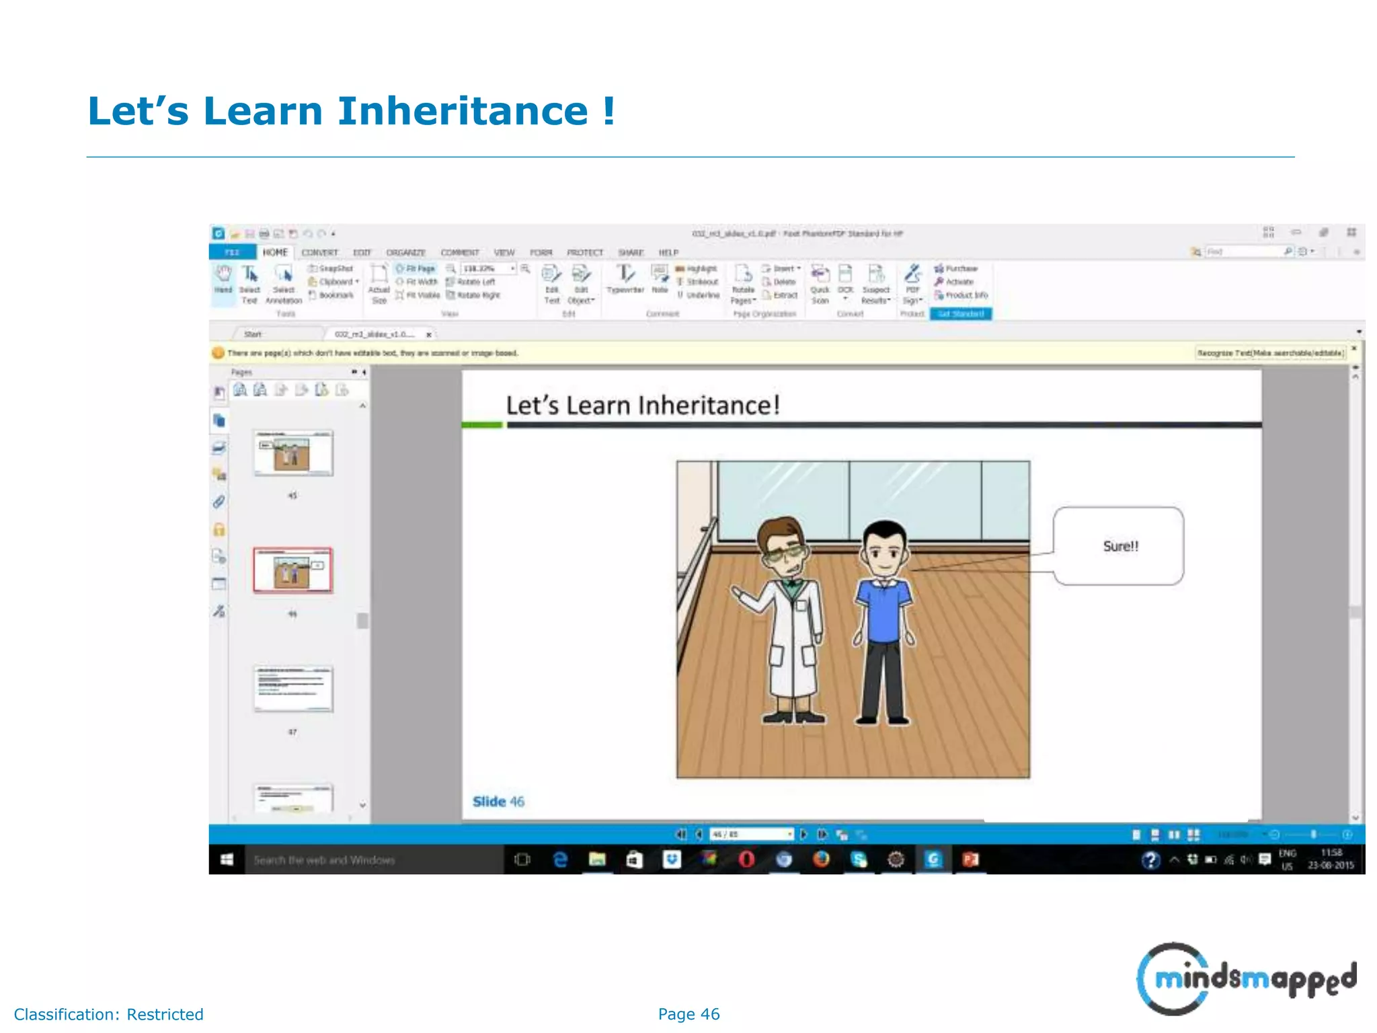Open the Suspect Results dropdown
Image resolution: width=1377 pixels, height=1033 pixels.
875,284
